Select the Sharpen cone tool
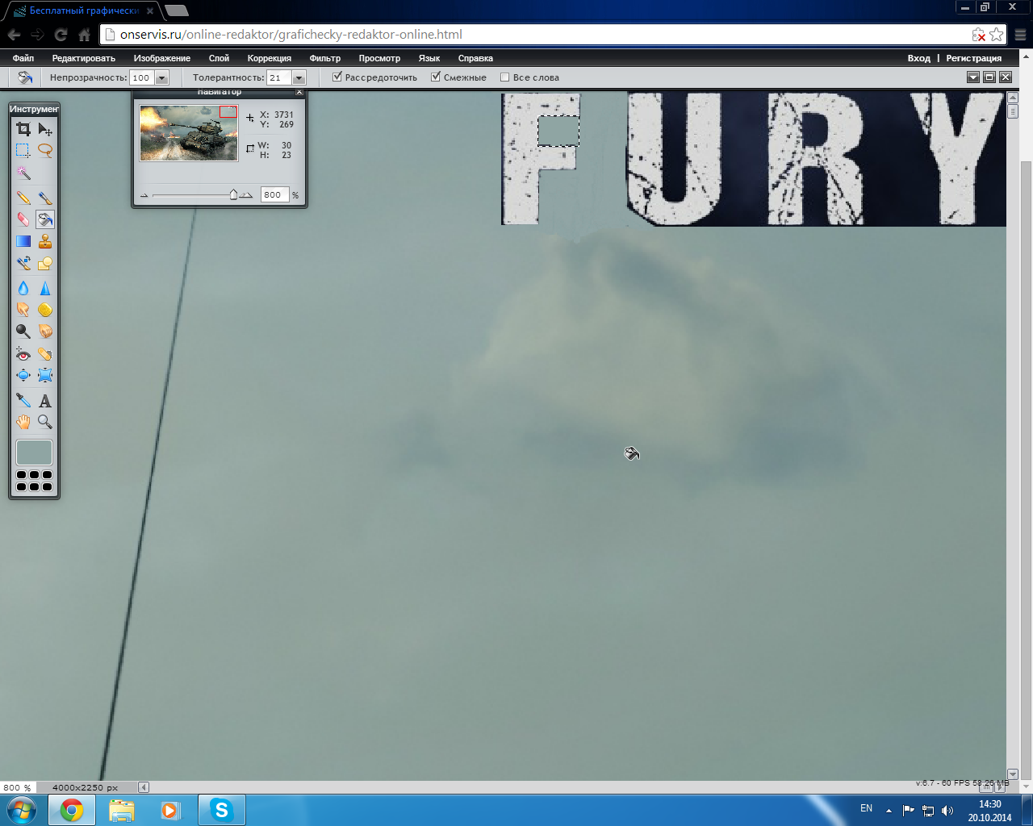 pos(45,288)
